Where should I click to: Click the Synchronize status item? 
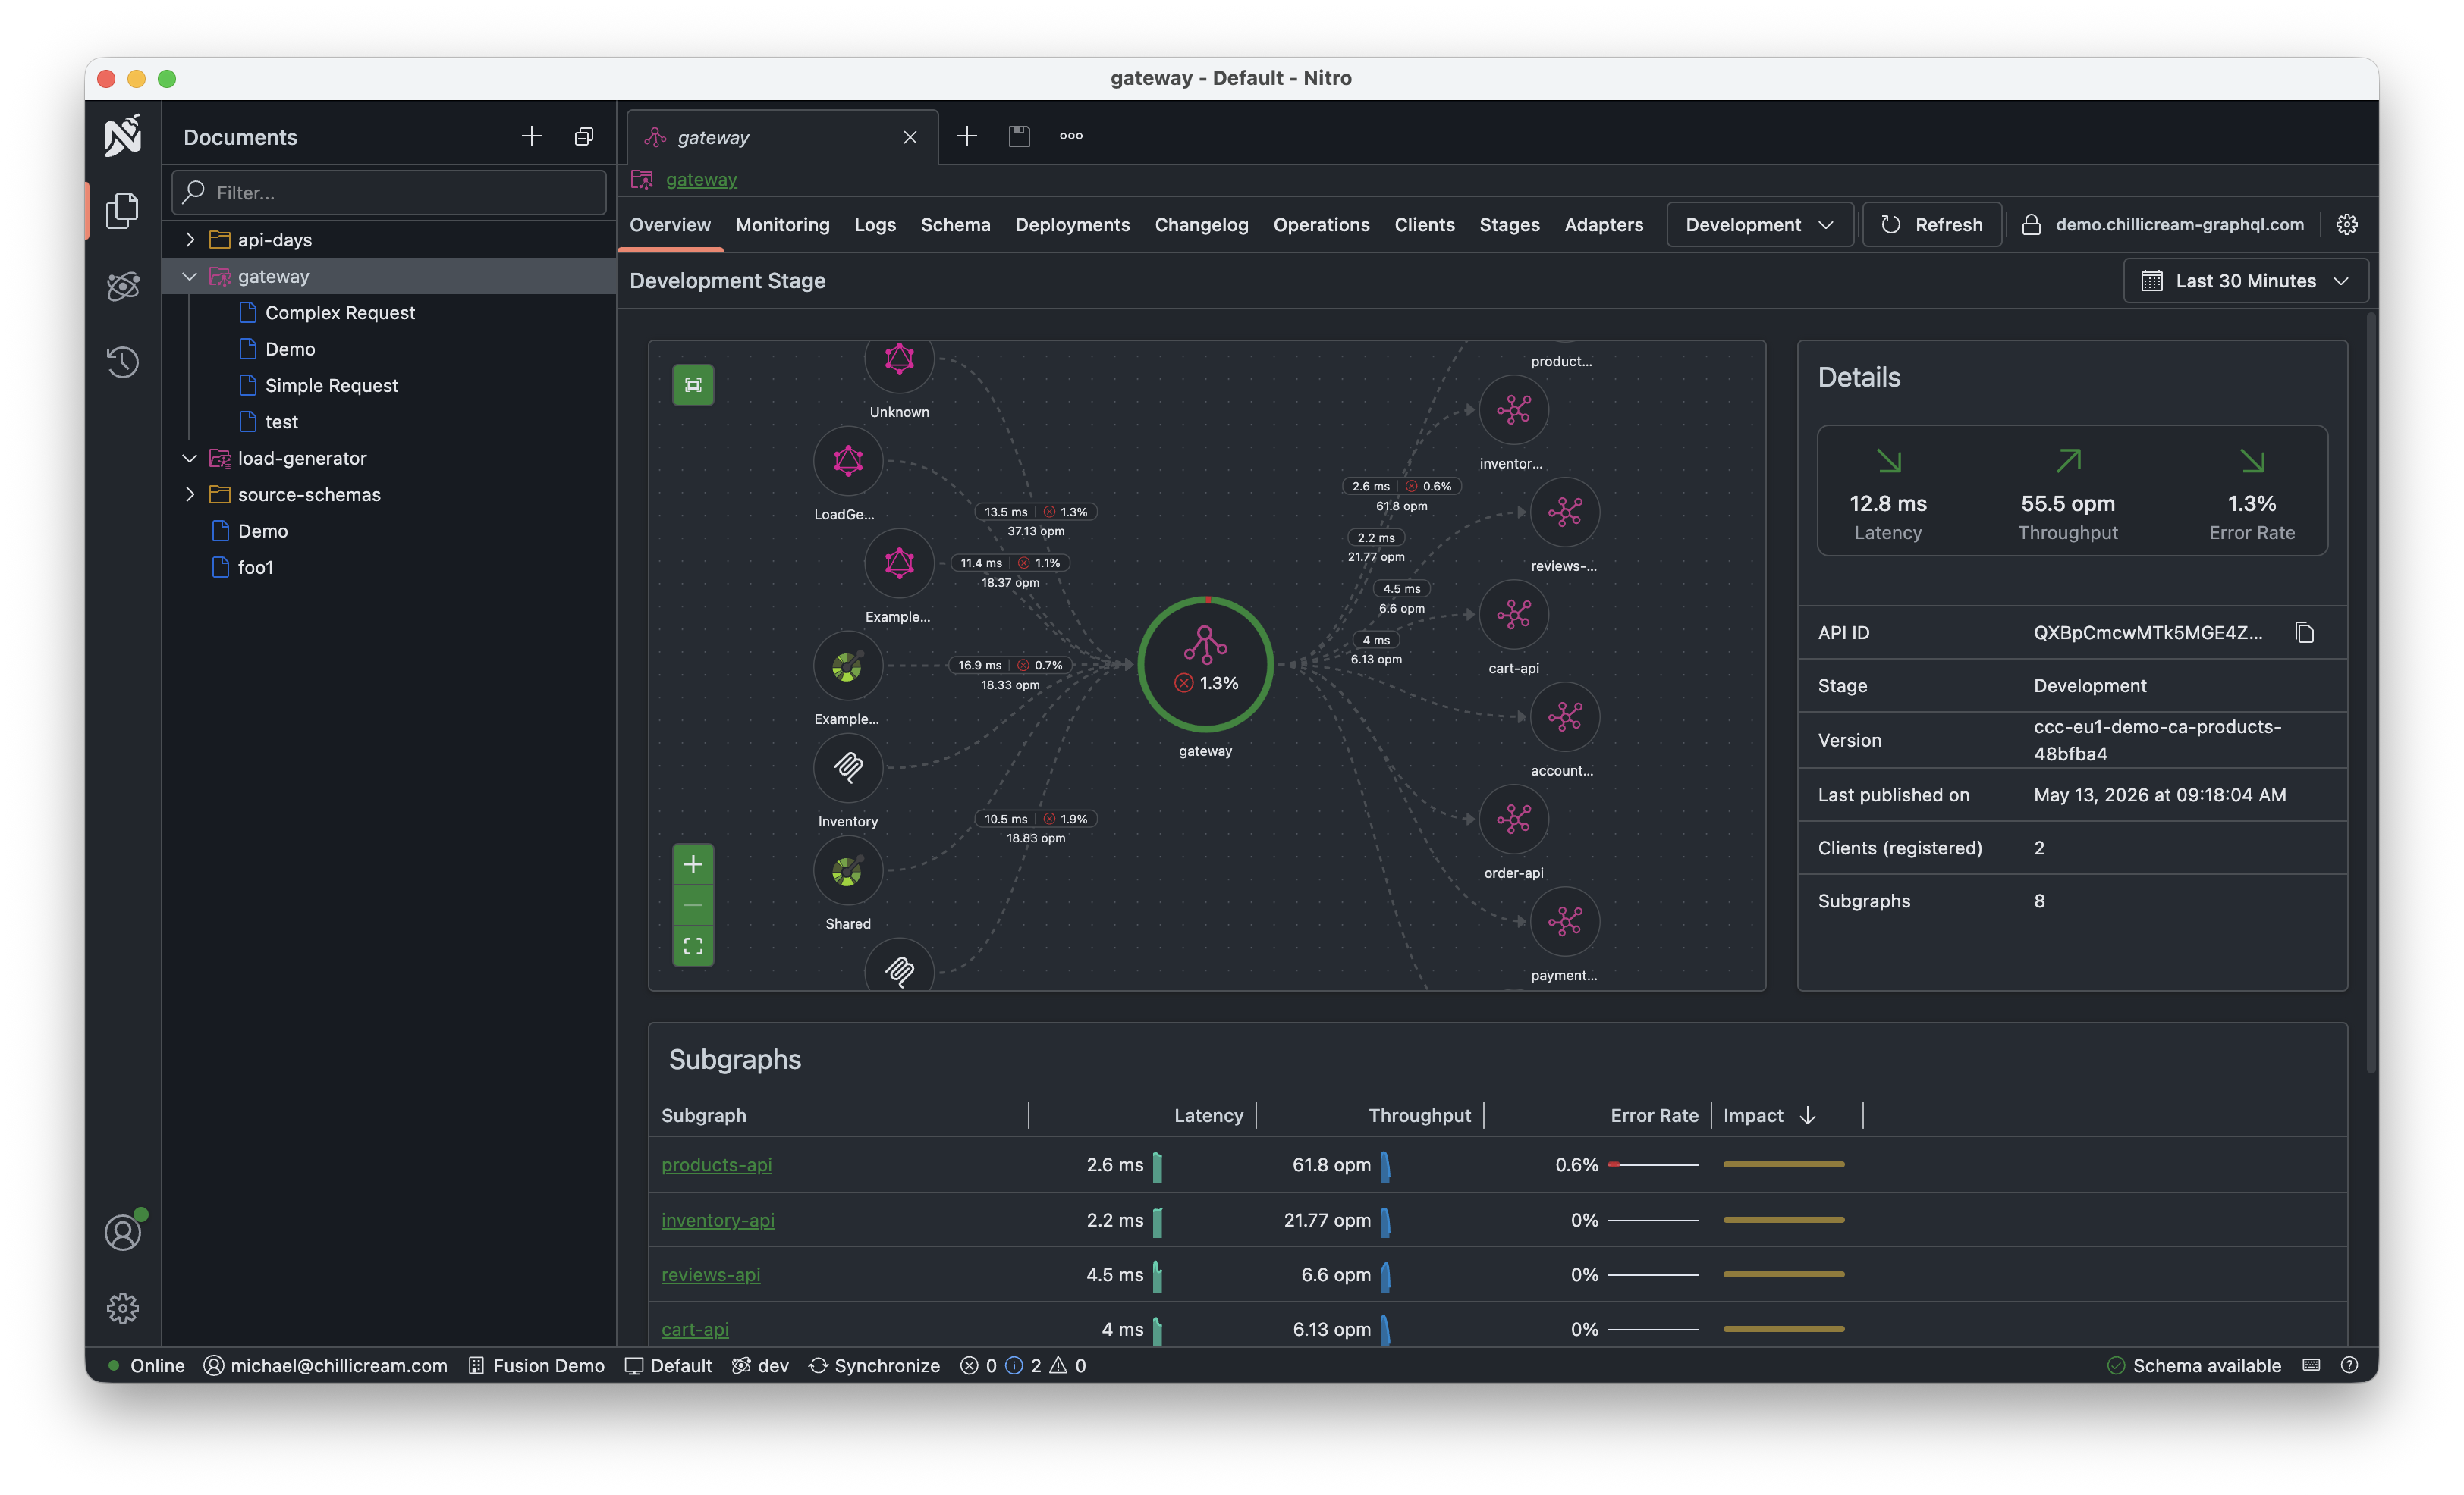coord(874,1365)
